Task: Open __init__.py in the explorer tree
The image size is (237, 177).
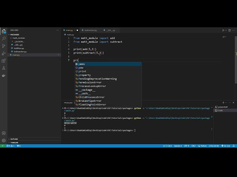Action: (x=34, y=45)
